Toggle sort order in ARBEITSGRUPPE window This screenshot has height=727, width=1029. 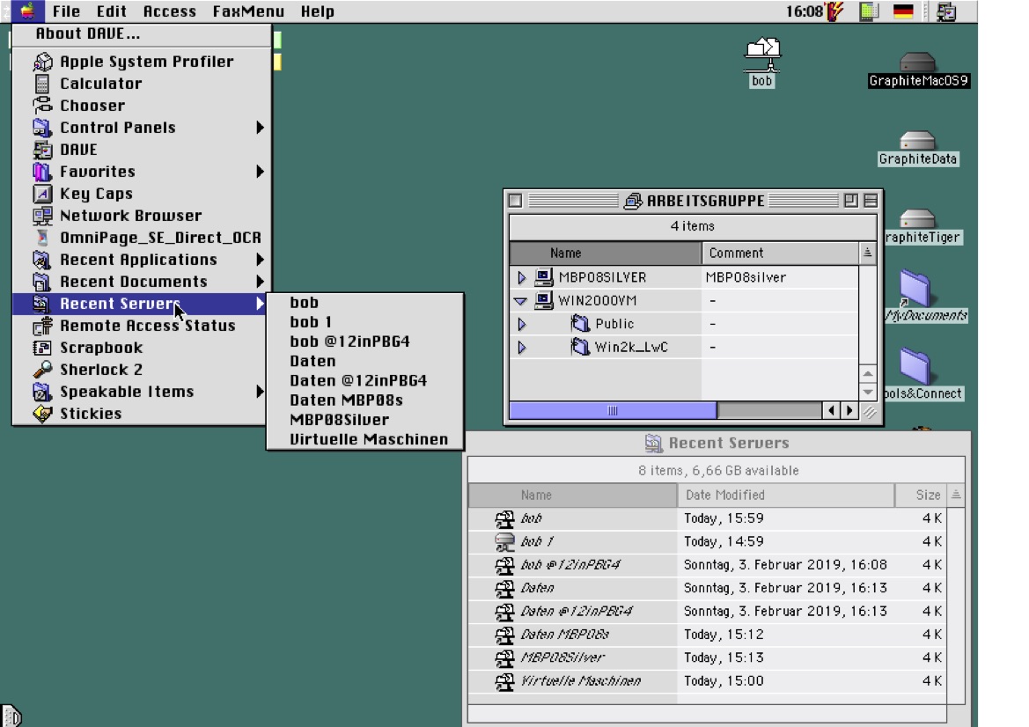[868, 253]
